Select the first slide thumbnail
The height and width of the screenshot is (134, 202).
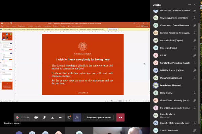coord(7,36)
